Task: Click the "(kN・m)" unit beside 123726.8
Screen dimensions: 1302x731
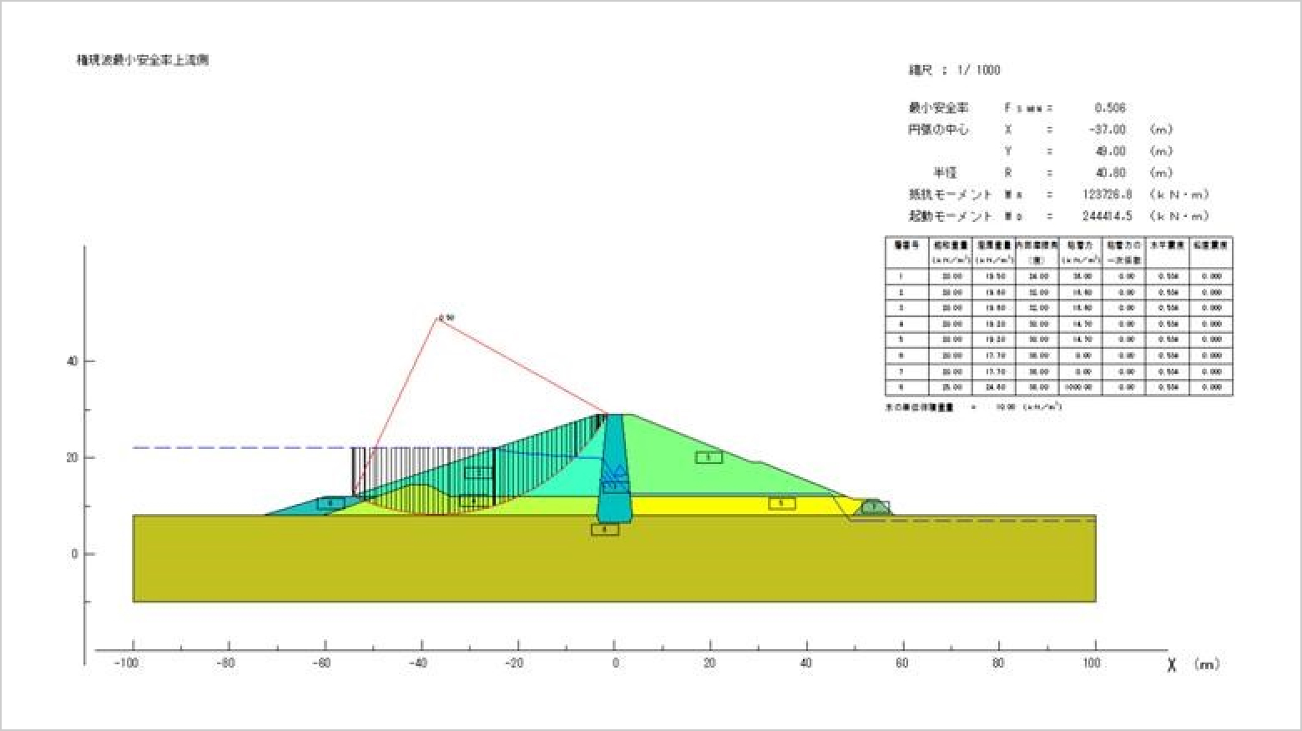Action: coord(1178,194)
